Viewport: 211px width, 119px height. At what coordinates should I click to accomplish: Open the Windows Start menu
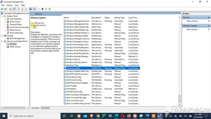4,116
